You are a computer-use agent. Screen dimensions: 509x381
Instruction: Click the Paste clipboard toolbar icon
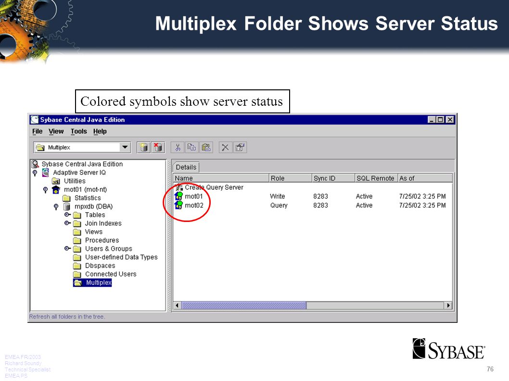point(206,147)
